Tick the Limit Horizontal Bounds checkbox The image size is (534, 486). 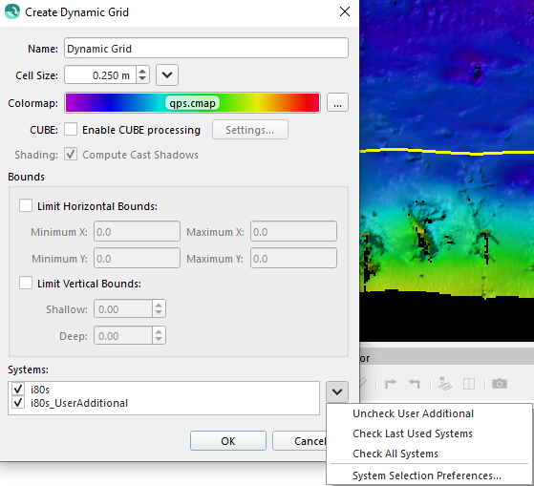click(x=26, y=205)
